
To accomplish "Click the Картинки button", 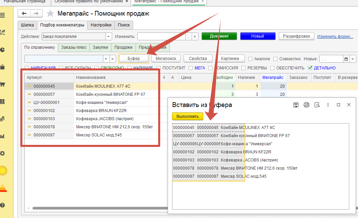I will point(230,59).
